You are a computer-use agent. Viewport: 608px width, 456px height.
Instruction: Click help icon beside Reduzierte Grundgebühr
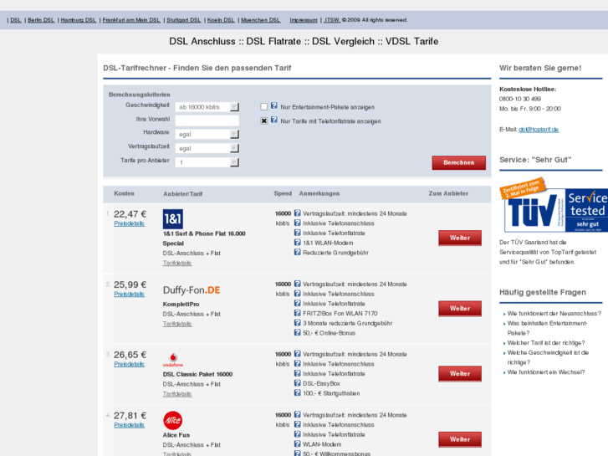point(298,252)
